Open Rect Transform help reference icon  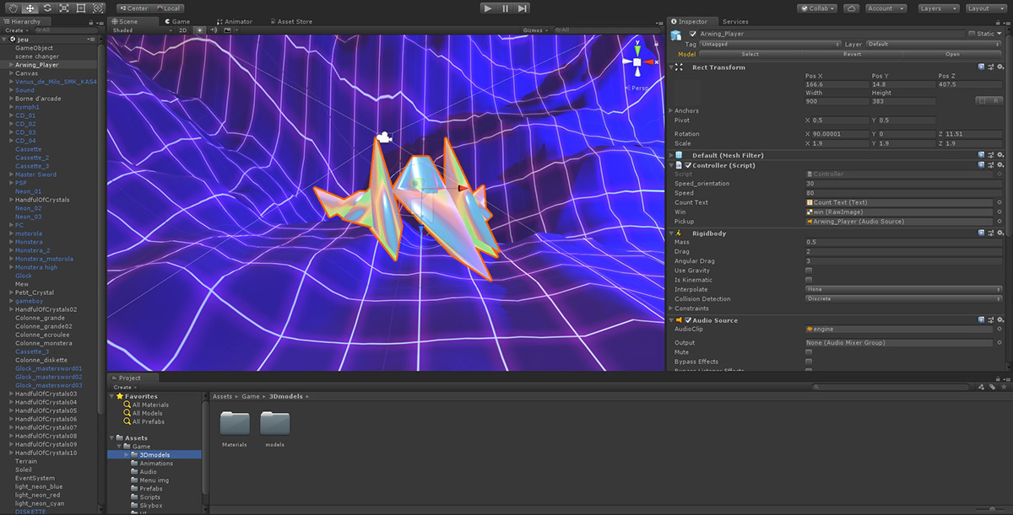pos(981,67)
